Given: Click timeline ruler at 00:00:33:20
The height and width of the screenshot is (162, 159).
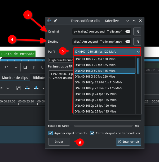Looking at the screenshot, I should 26,102.
